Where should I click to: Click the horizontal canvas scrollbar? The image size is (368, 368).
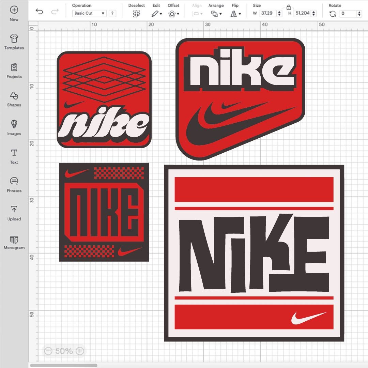(64, 365)
